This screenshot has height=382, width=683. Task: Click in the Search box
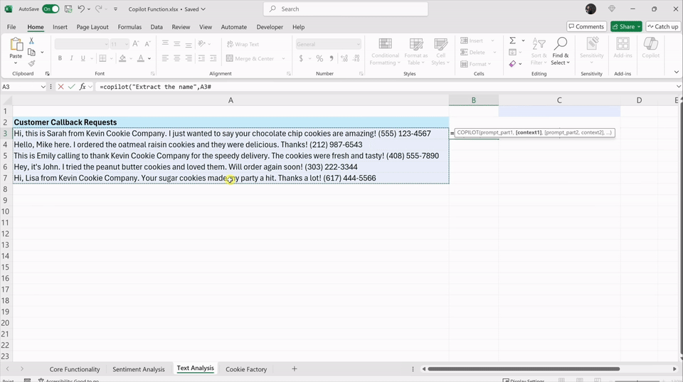click(346, 9)
